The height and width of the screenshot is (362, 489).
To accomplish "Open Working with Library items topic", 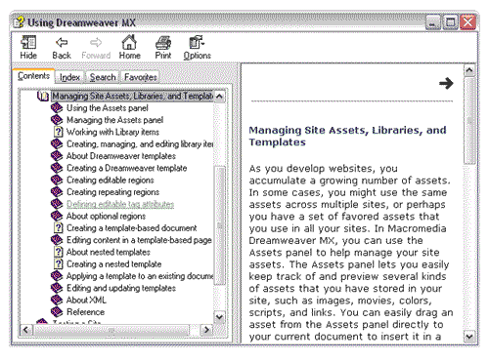I will pos(112,132).
